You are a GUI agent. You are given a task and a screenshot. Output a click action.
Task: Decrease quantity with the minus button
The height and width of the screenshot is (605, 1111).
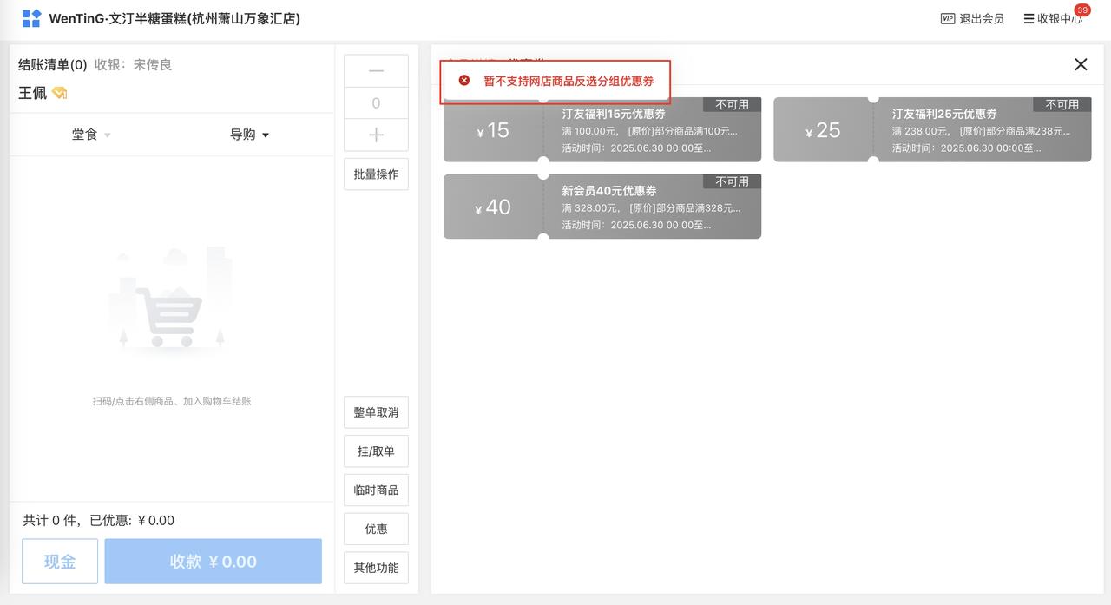pyautogui.click(x=376, y=71)
